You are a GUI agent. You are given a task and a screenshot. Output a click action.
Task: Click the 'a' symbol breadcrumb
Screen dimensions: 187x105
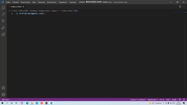point(76,11)
